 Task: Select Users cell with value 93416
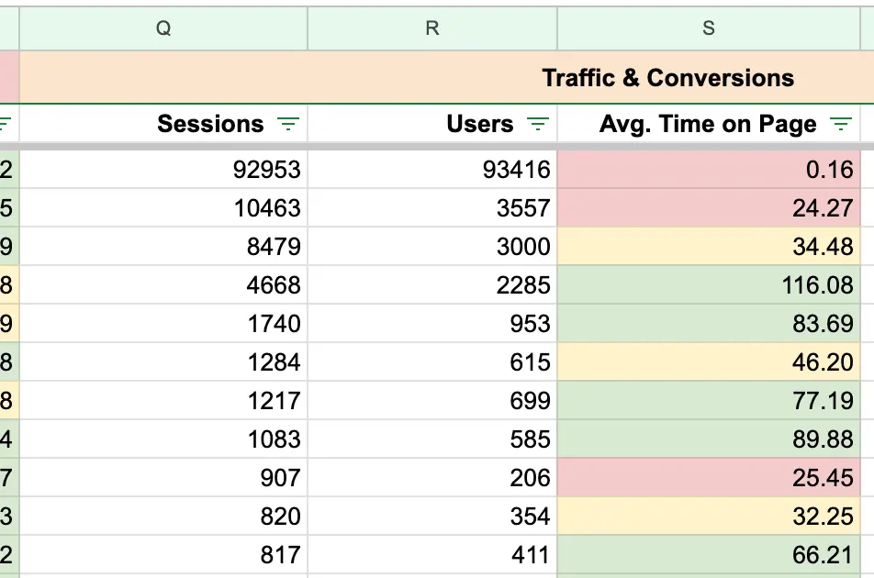432,170
